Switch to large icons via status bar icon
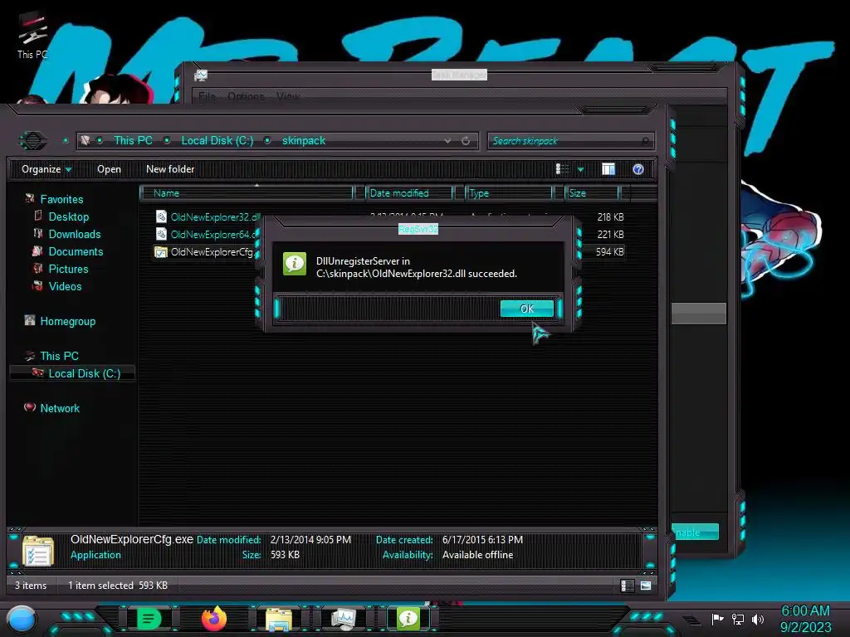Viewport: 850px width, 637px height. click(646, 586)
